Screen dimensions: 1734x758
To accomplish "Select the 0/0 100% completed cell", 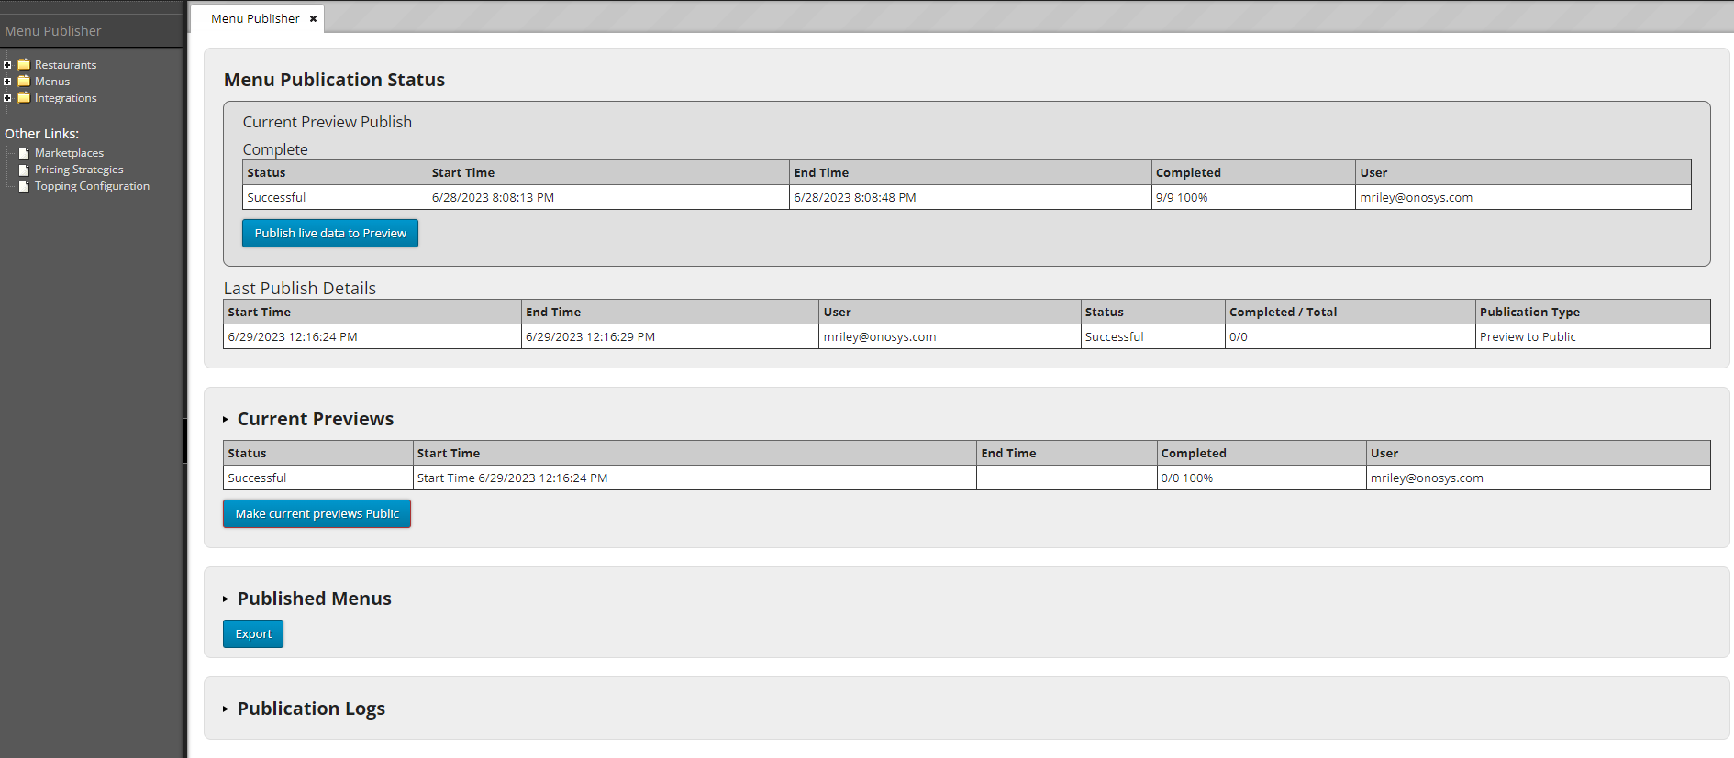I will 1262,478.
